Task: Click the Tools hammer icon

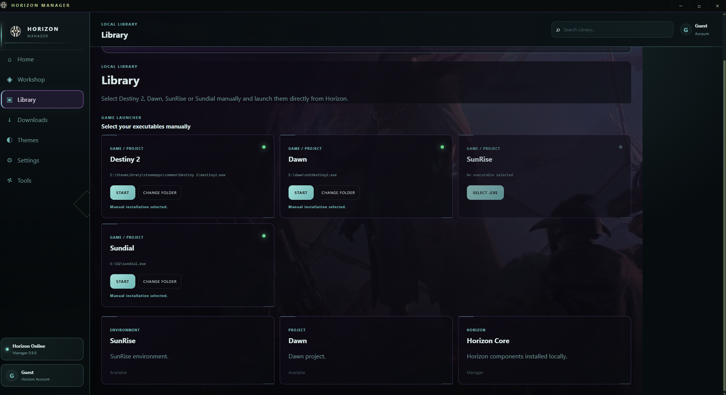Action: tap(10, 180)
